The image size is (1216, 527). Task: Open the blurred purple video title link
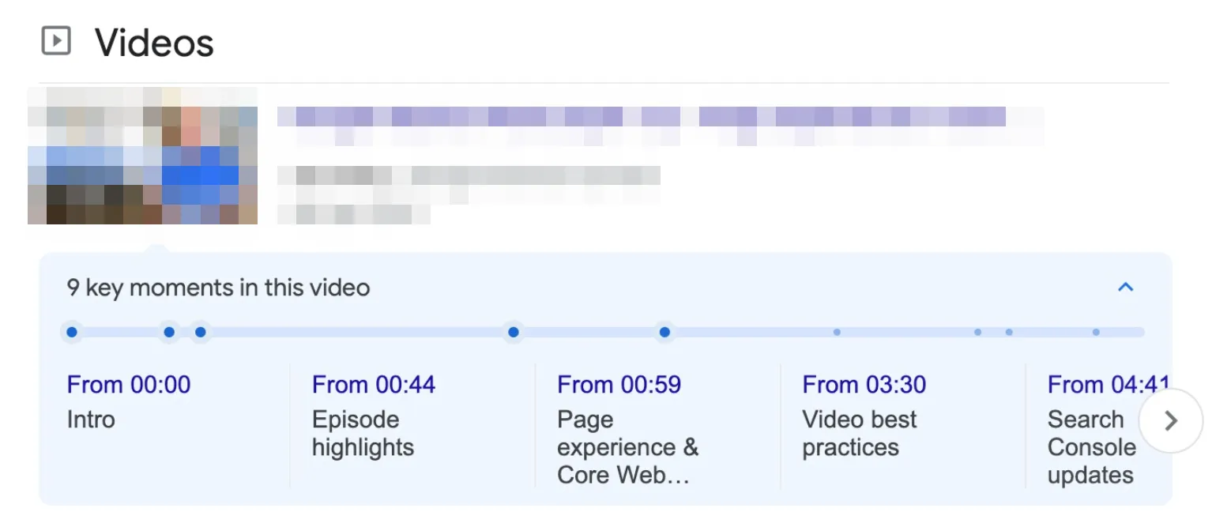pos(641,118)
